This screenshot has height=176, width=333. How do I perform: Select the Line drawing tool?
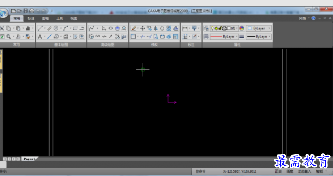pos(40,28)
